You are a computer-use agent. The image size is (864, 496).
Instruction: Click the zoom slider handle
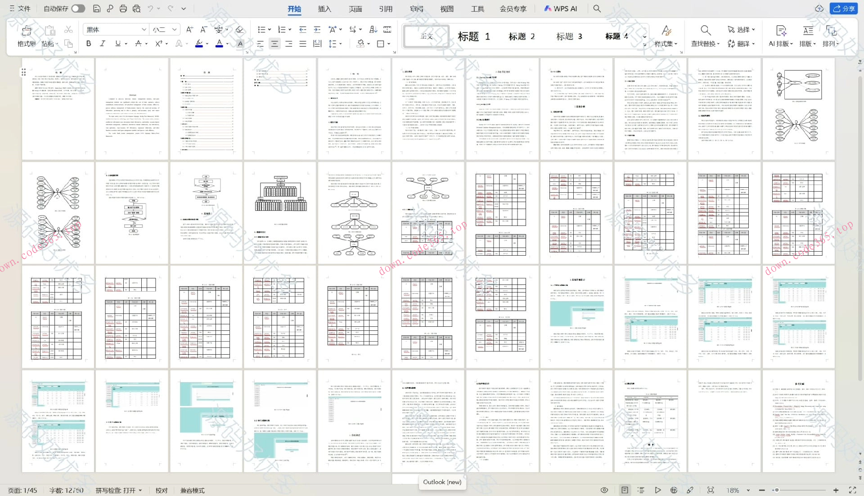776,490
